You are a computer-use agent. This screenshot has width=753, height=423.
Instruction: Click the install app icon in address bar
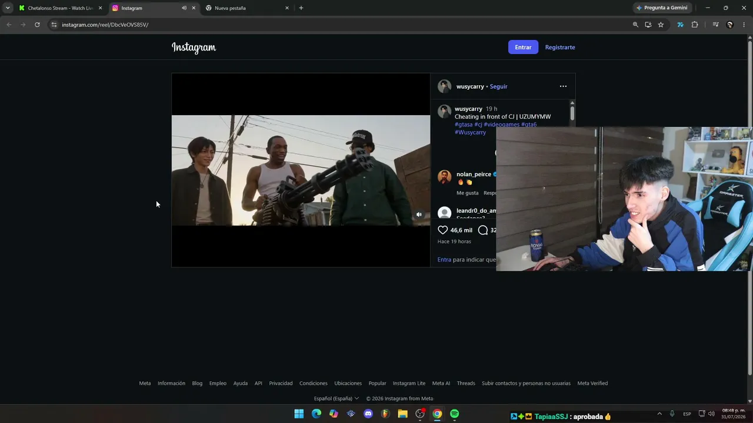pyautogui.click(x=648, y=25)
